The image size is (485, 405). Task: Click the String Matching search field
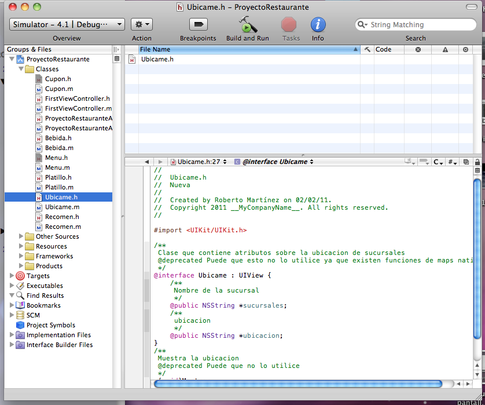pyautogui.click(x=416, y=24)
